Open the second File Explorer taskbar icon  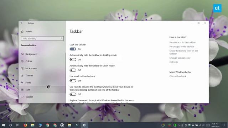pos(69,125)
